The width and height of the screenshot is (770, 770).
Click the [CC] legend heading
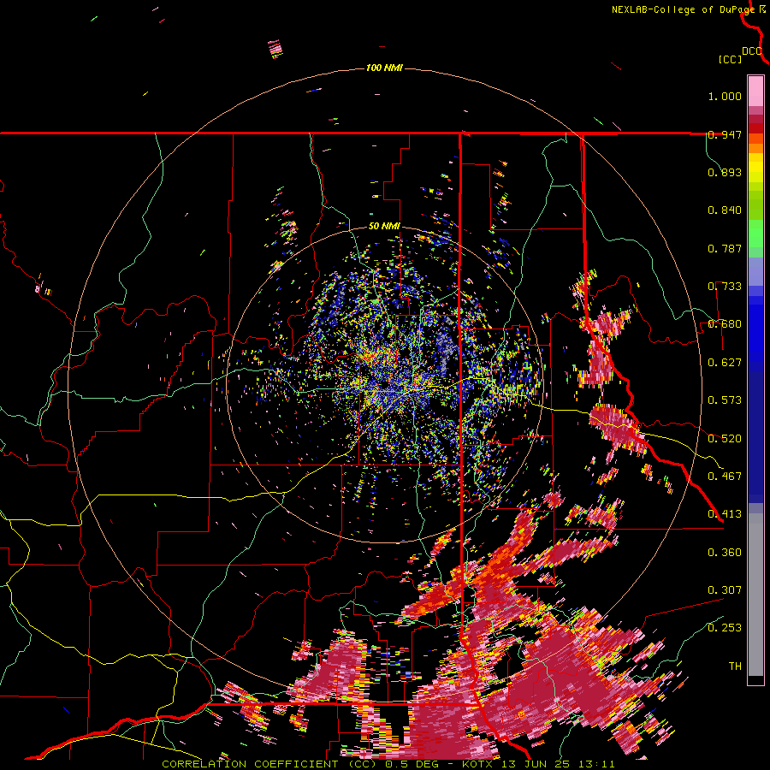[x=730, y=59]
